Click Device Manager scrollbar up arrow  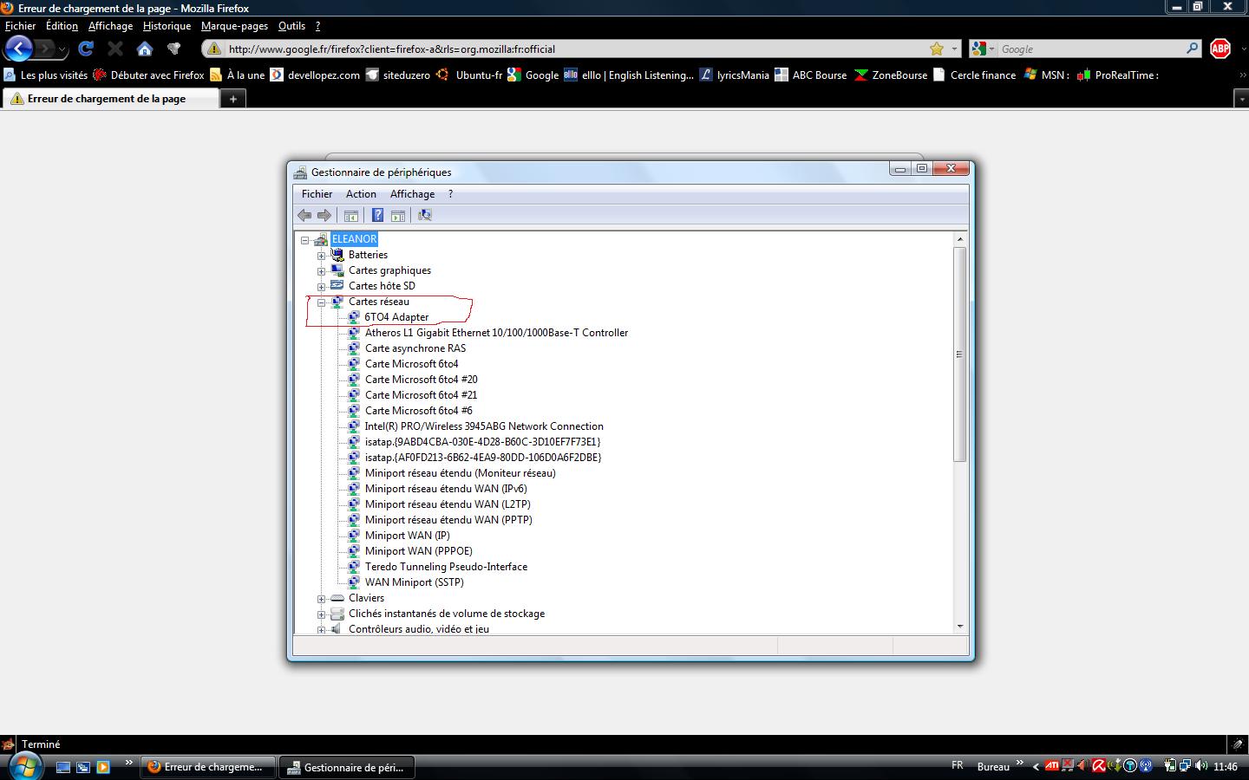tap(959, 238)
